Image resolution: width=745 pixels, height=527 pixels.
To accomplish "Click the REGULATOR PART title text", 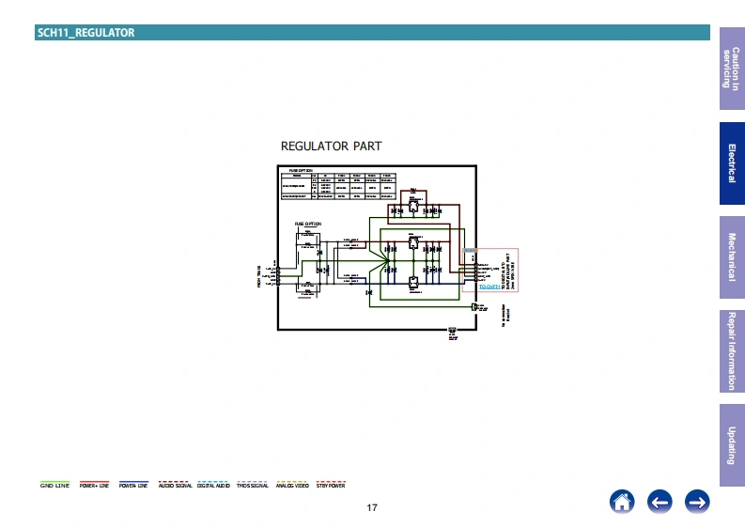I will (332, 146).
